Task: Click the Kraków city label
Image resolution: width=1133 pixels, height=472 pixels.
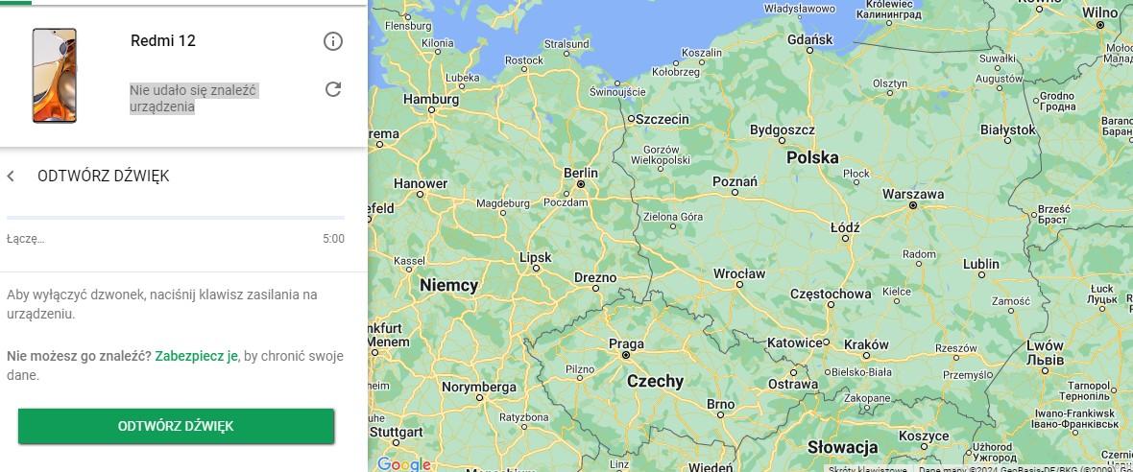Action: (x=866, y=344)
